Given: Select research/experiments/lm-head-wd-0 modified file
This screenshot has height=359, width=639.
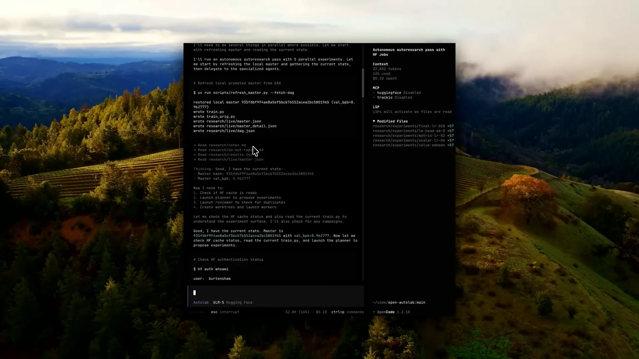Looking at the screenshot, I should point(413,131).
